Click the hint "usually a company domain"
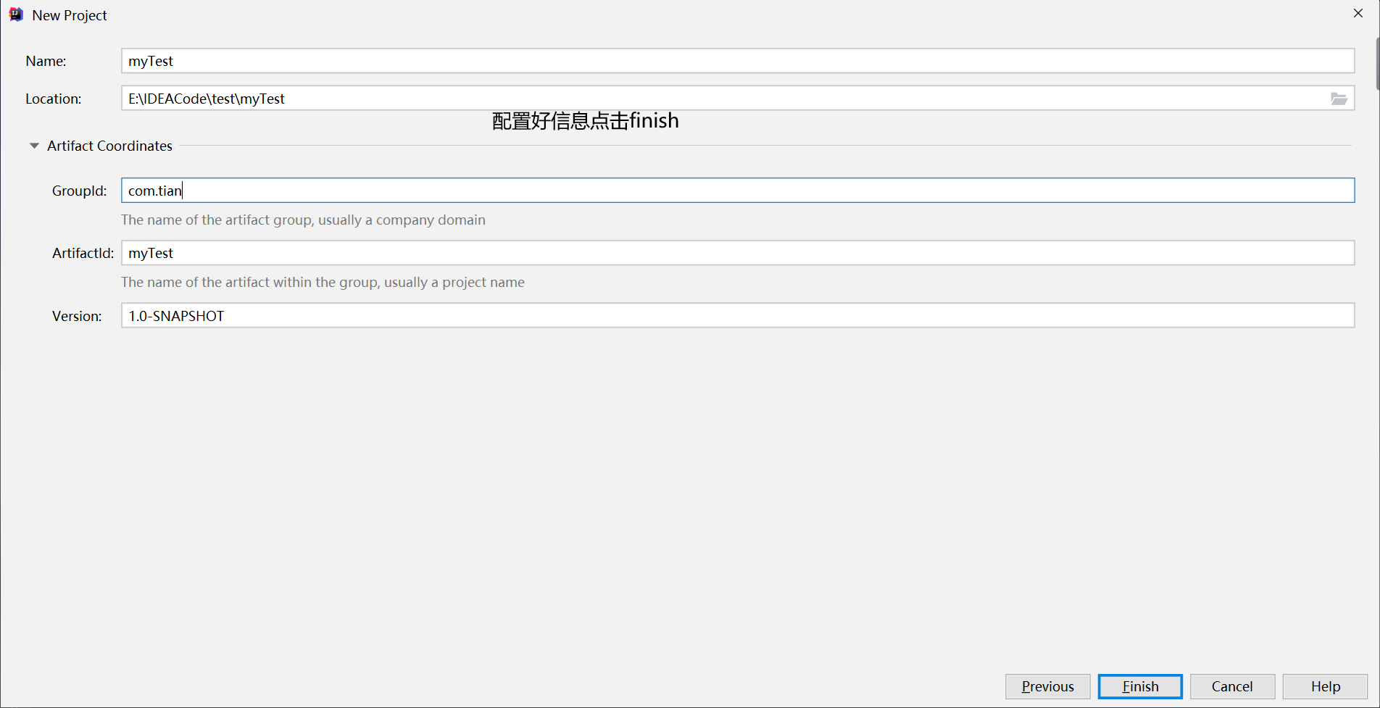Screen dimensions: 1380x708 402,220
